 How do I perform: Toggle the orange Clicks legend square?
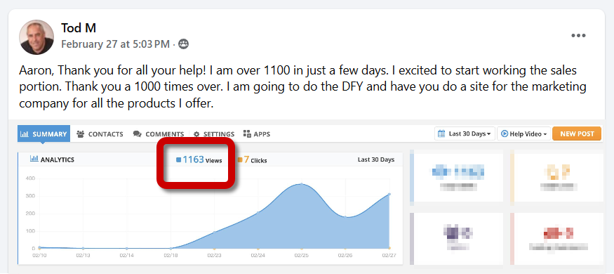click(240, 160)
